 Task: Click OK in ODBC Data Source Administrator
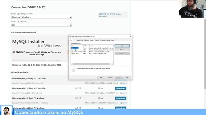click(x=101, y=78)
